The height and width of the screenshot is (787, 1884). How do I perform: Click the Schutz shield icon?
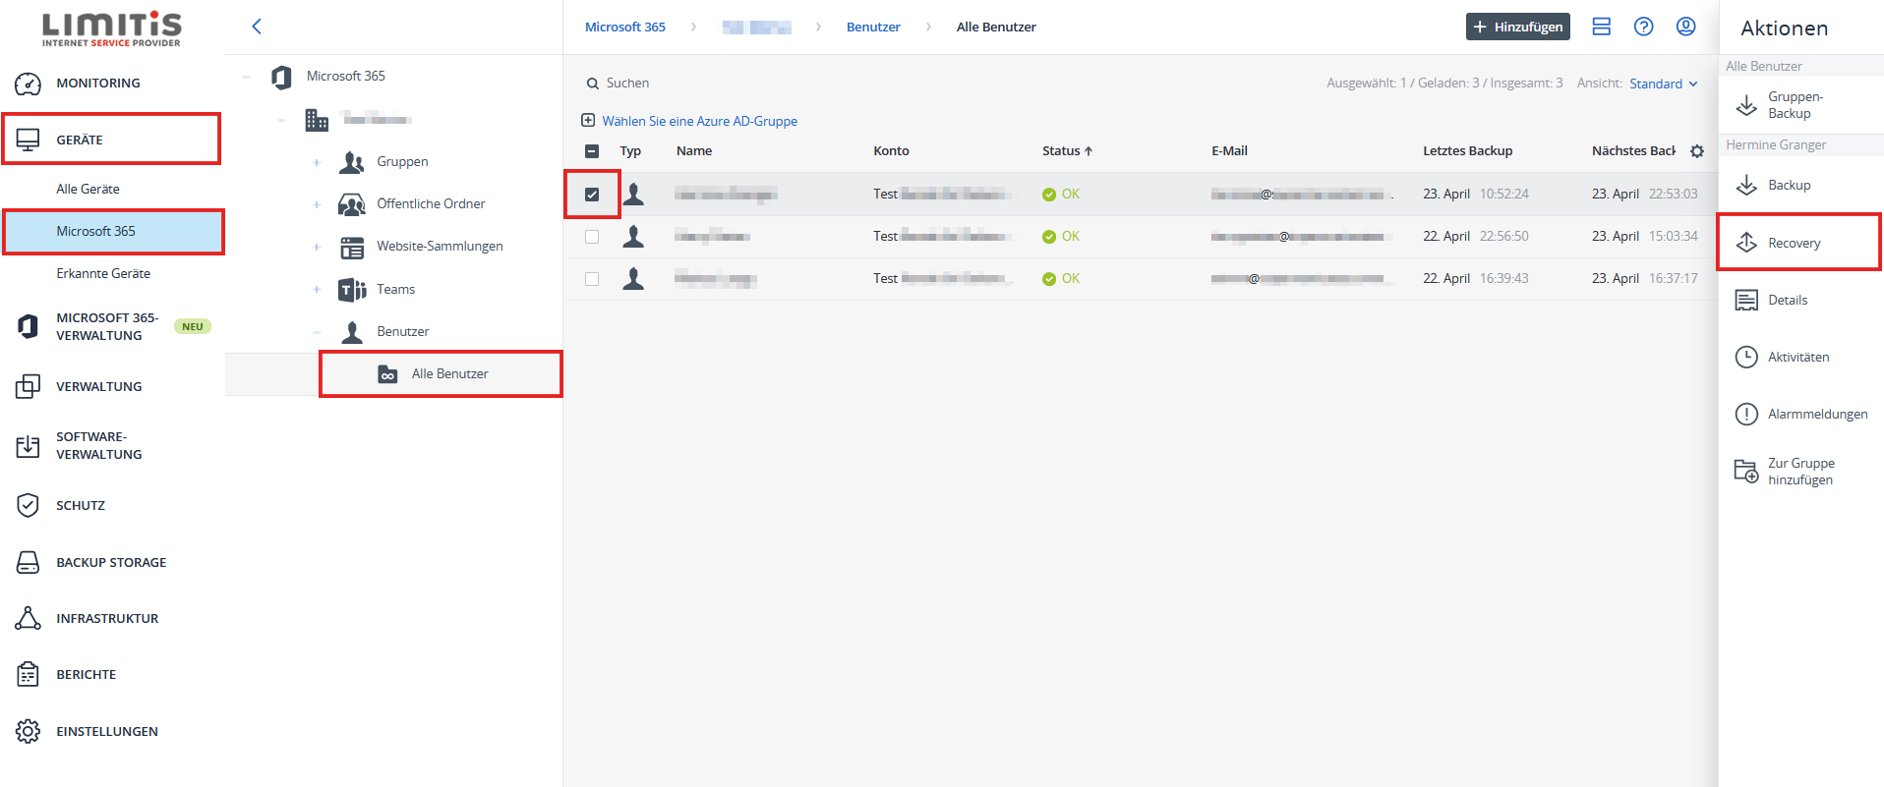[x=28, y=505]
